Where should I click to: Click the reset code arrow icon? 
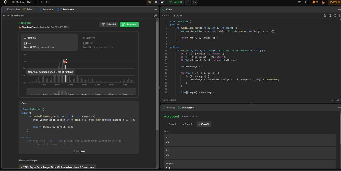coord(339,16)
